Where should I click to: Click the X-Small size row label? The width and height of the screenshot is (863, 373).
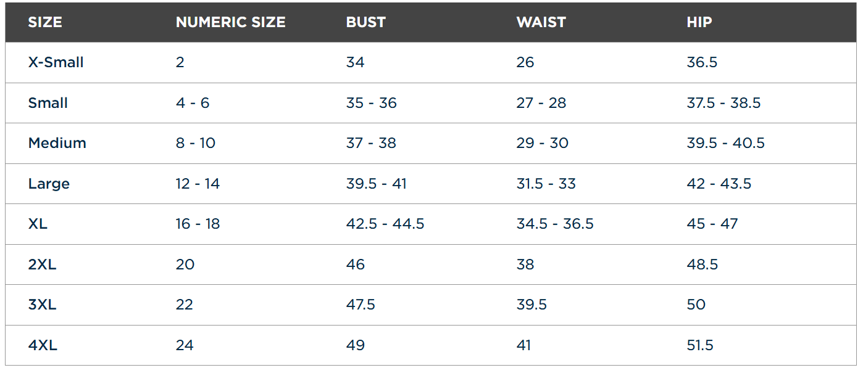coord(56,62)
